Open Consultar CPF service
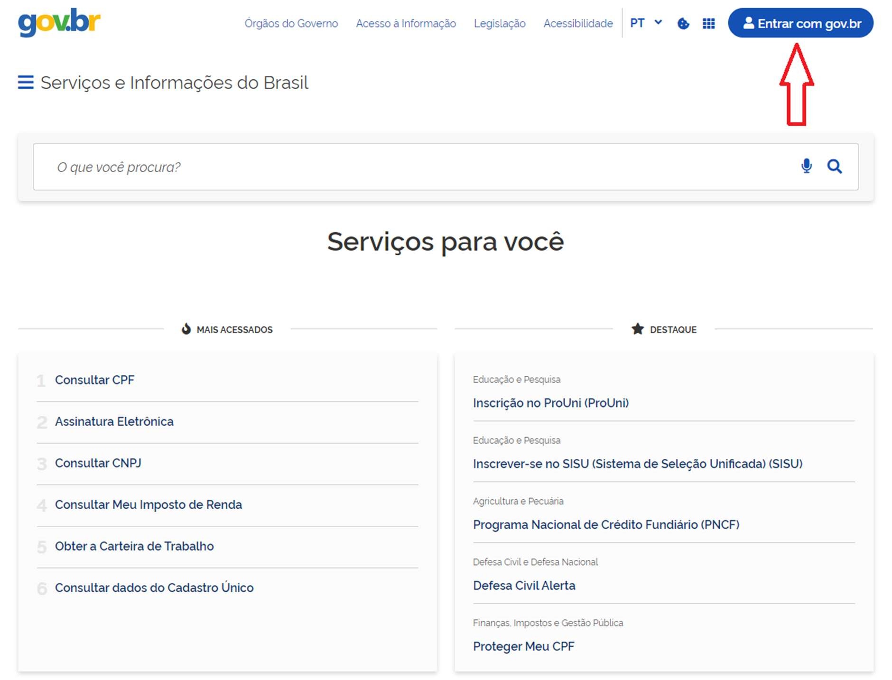892x680 pixels. [94, 380]
